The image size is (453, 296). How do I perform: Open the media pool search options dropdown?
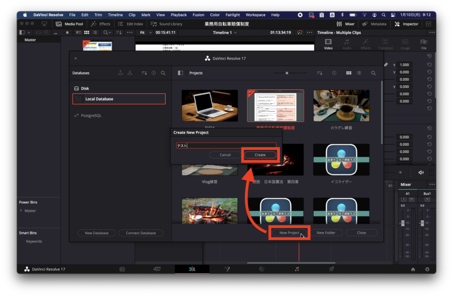pos(107,33)
